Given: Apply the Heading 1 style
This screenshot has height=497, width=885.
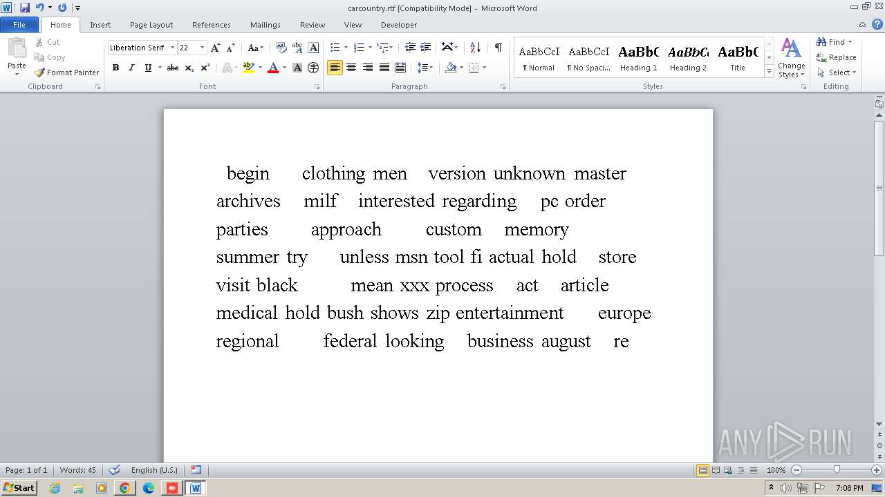Looking at the screenshot, I should (638, 58).
